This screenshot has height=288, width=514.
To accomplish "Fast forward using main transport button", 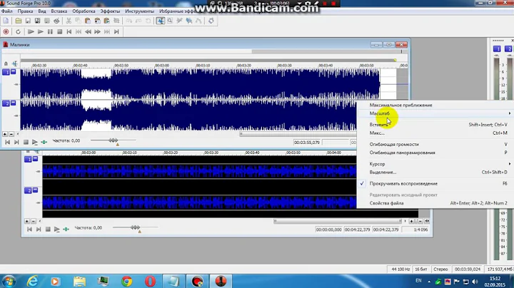I will tap(97, 32).
